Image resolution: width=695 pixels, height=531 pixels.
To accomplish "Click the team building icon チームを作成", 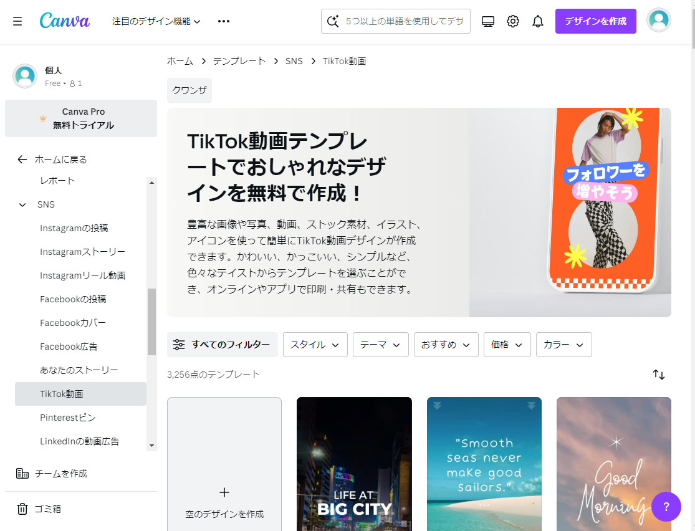I will 22,474.
